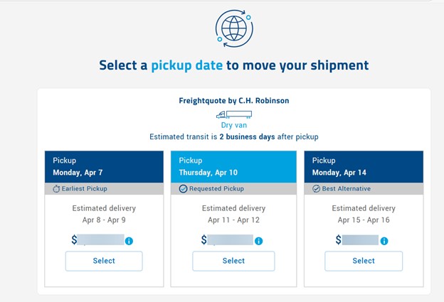Open price info icon for Monday, Apr 7
The height and width of the screenshot is (302, 444).
(129, 241)
